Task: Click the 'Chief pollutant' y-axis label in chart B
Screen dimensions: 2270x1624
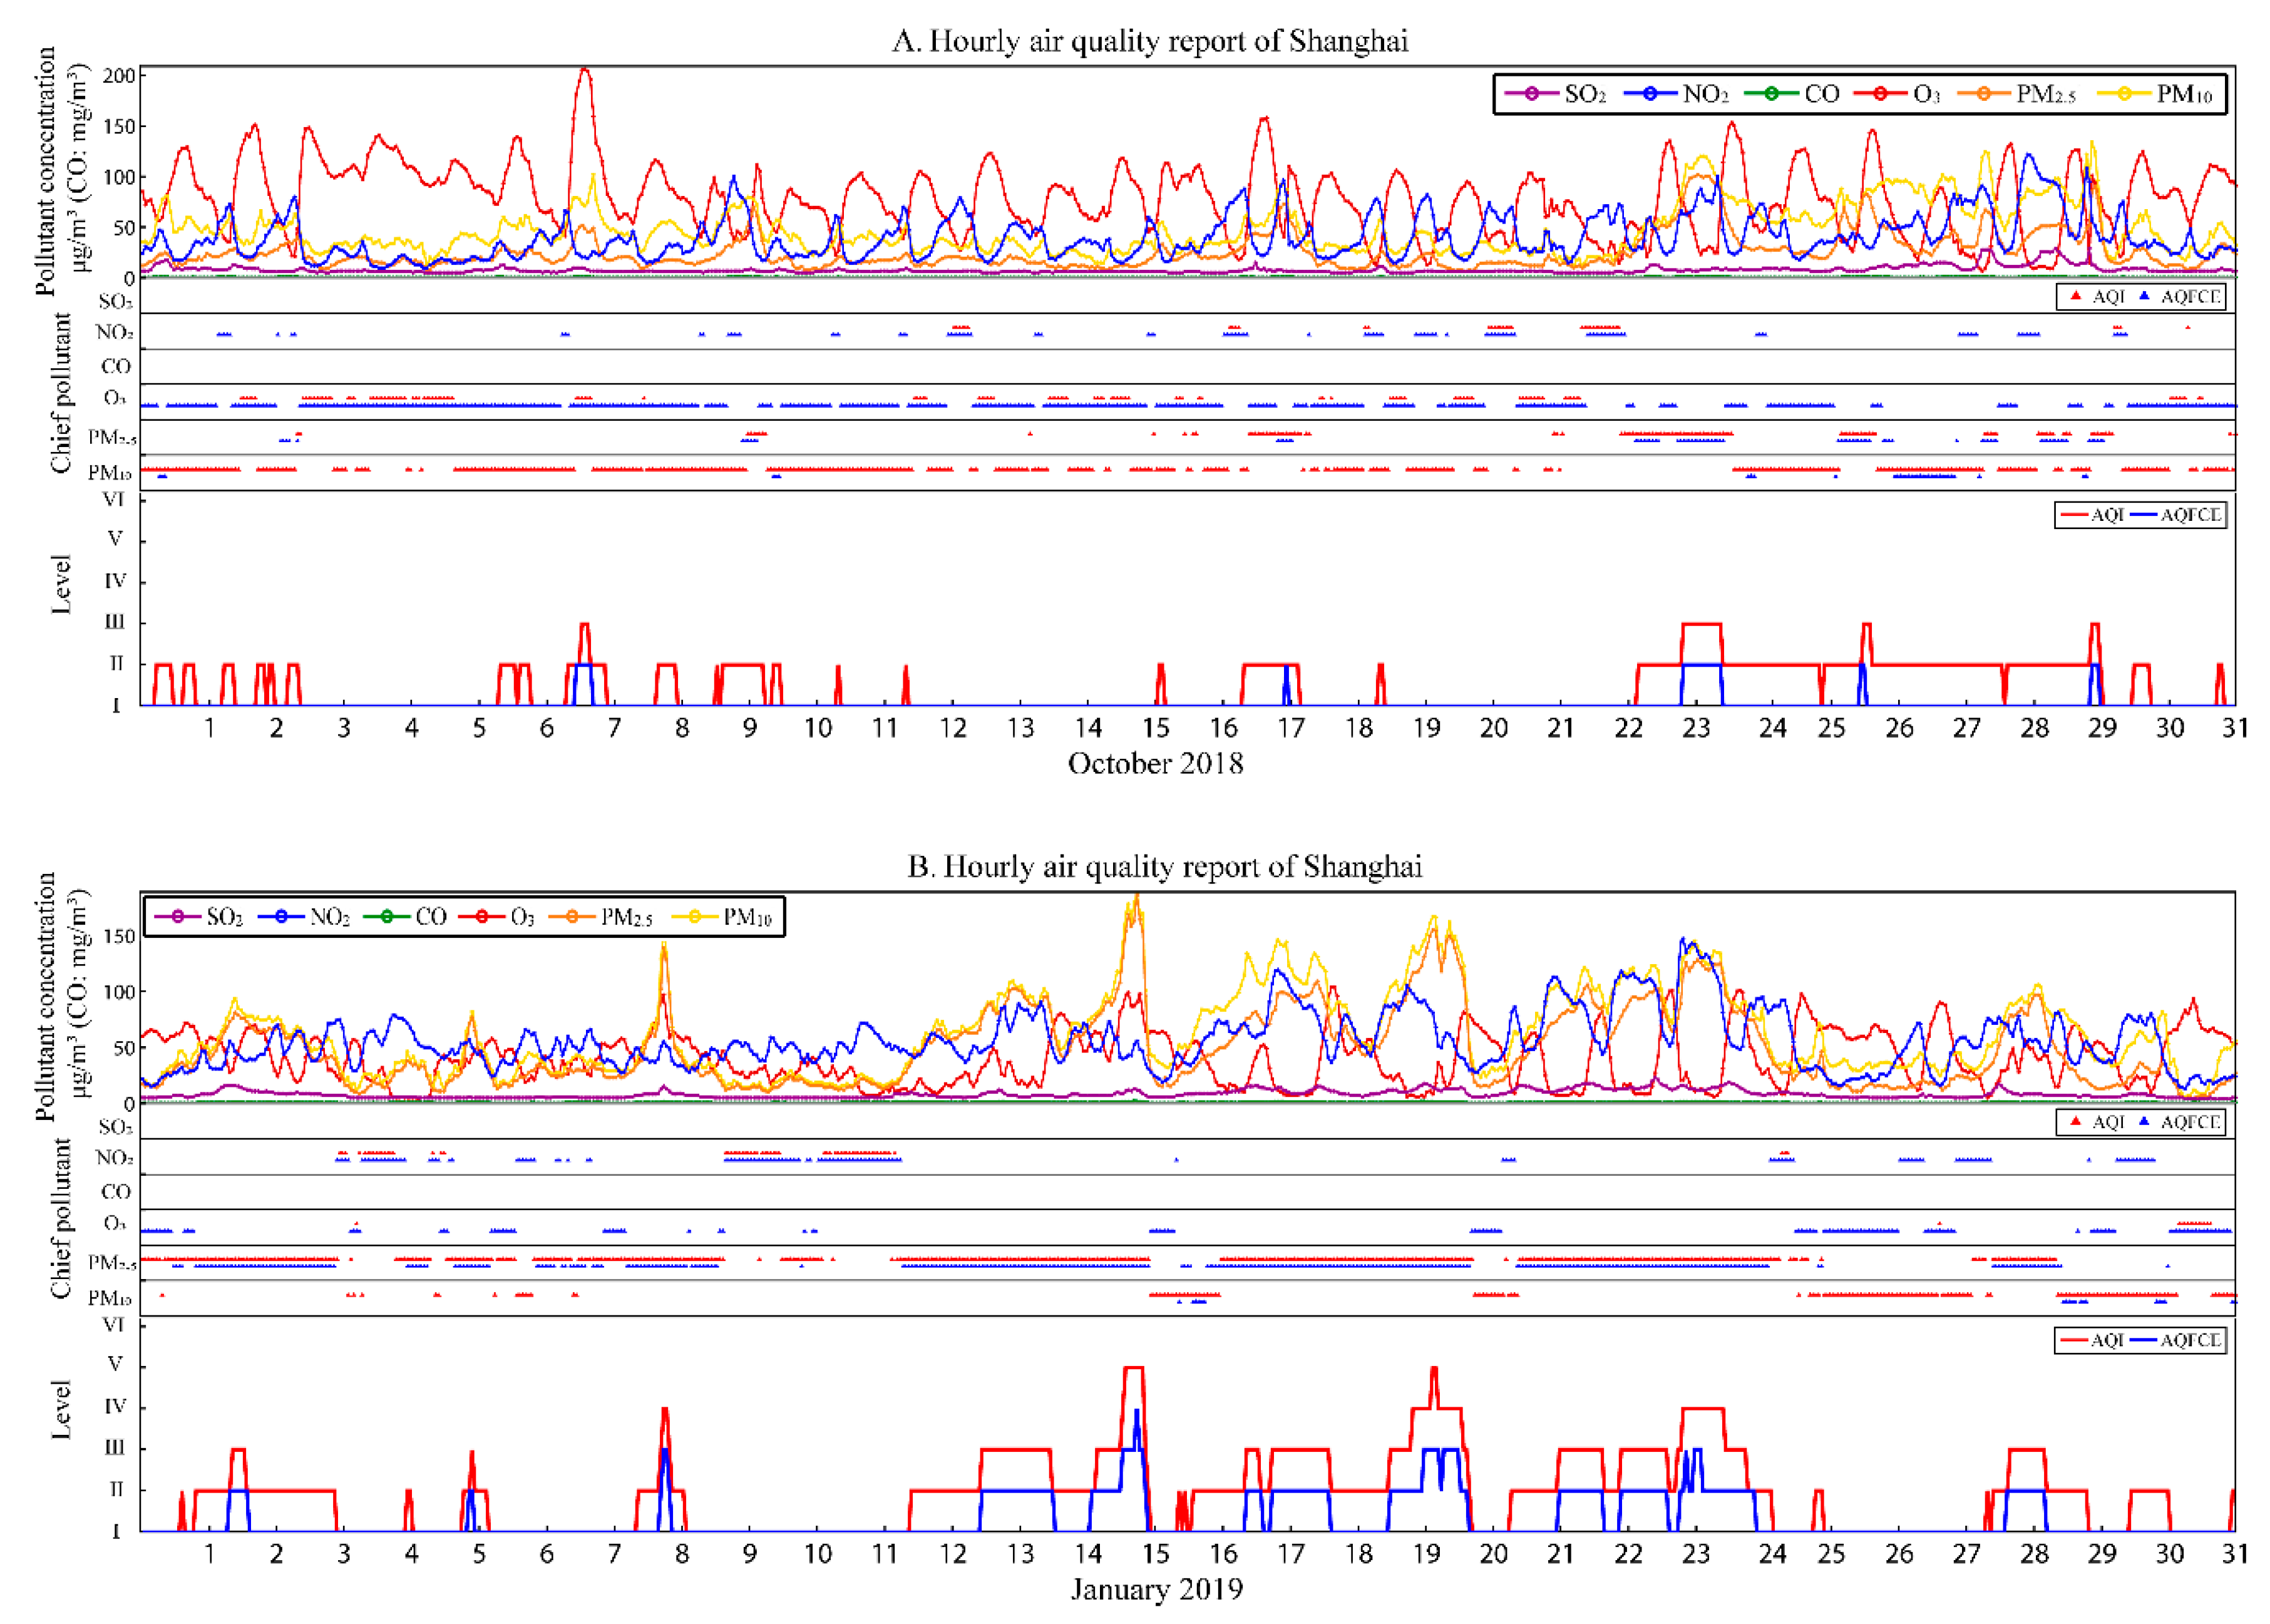Action: click(61, 1218)
